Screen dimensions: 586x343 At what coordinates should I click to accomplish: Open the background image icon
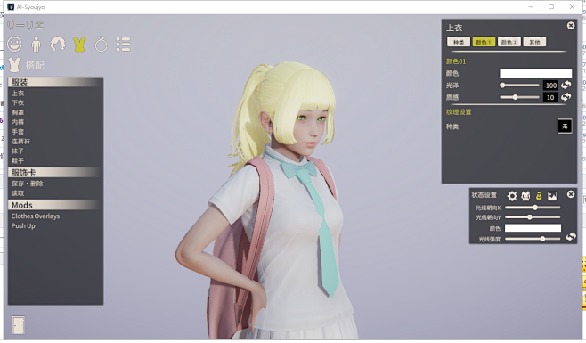point(552,196)
